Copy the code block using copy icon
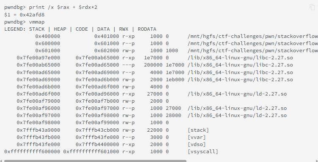 (x=313, y=7)
